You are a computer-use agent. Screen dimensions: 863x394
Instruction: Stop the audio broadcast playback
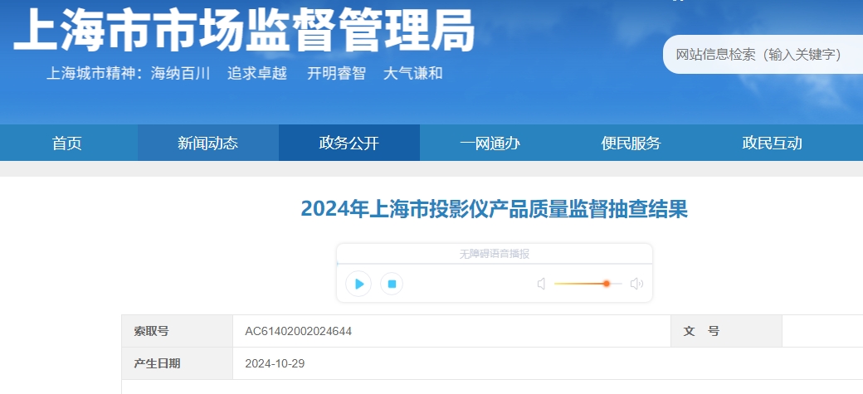click(392, 284)
